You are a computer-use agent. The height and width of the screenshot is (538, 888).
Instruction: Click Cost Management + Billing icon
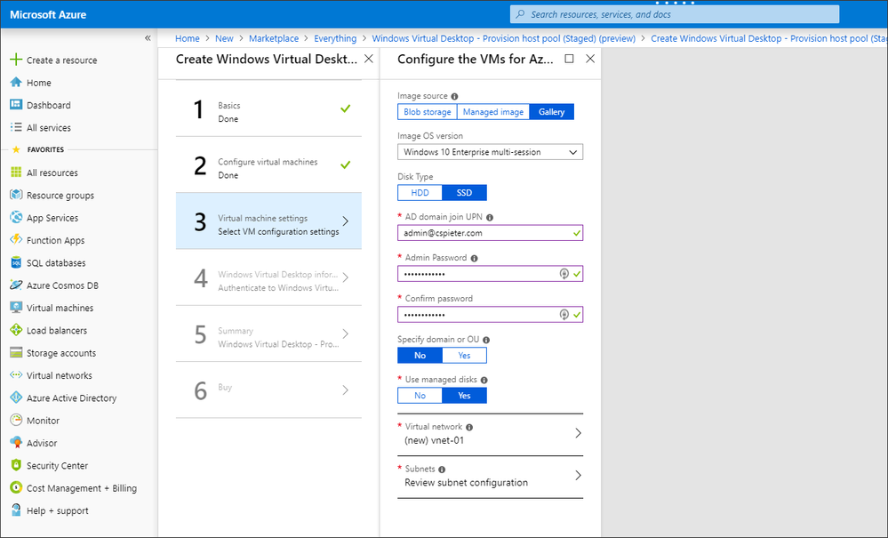[x=16, y=487]
